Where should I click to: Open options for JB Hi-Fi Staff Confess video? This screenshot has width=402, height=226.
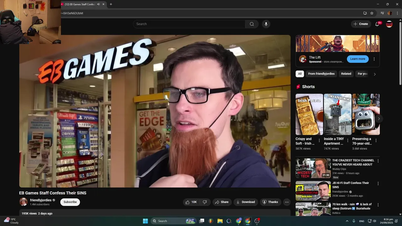click(x=378, y=184)
